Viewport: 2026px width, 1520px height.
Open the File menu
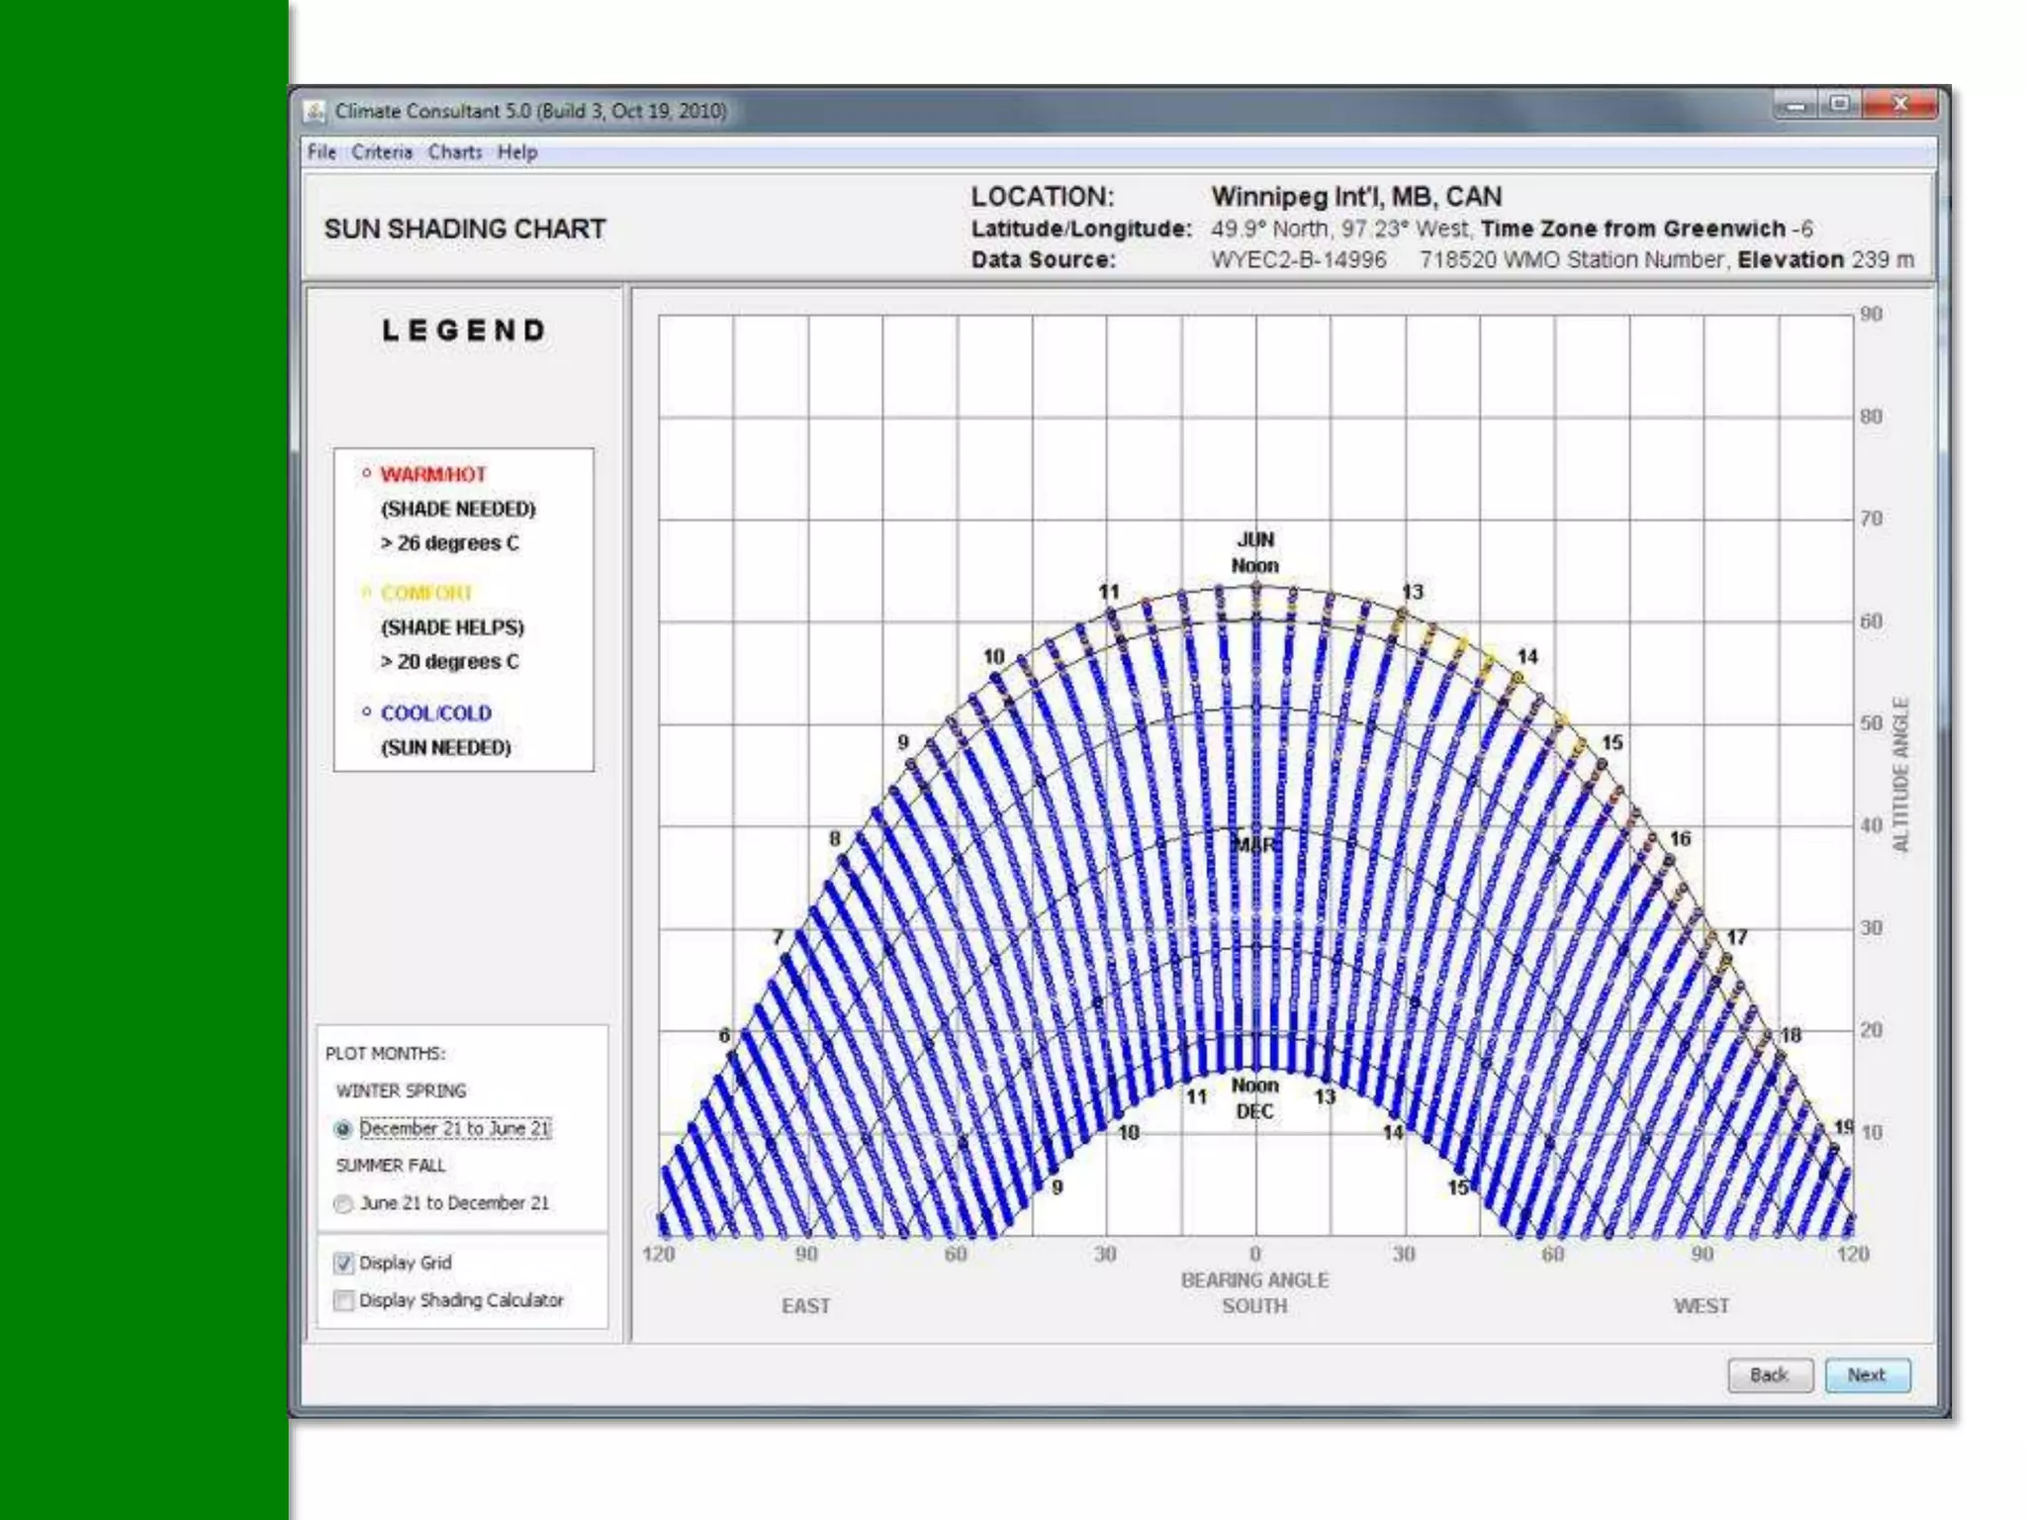[322, 152]
